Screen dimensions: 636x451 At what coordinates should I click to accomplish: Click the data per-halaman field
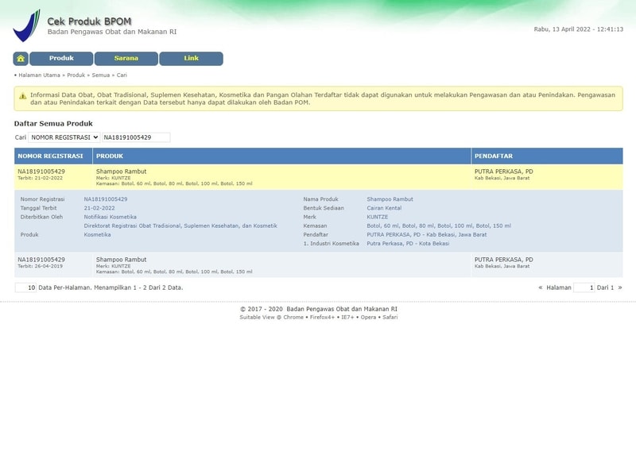(25, 287)
